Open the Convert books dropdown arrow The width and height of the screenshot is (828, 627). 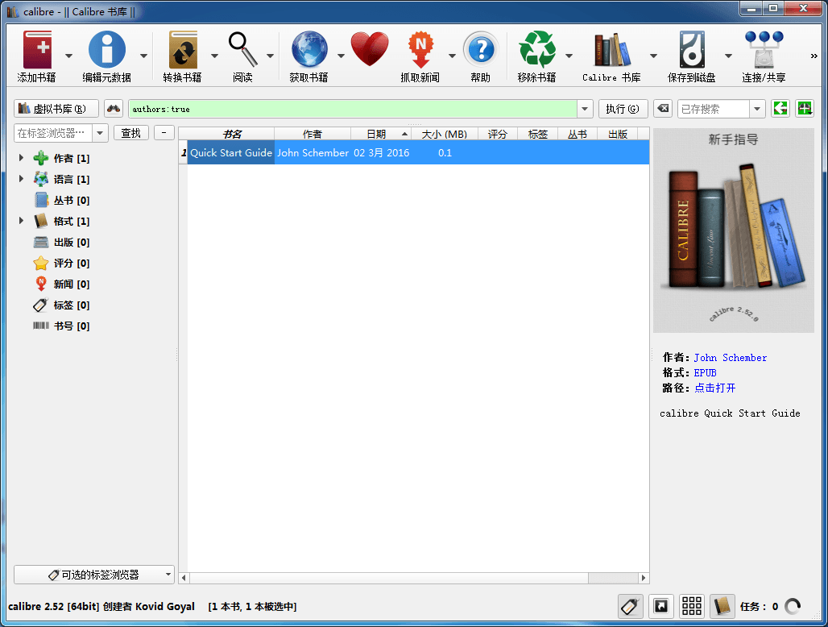214,56
